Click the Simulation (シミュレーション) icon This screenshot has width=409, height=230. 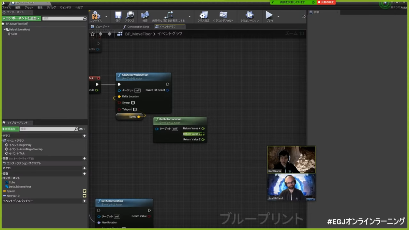pos(249,15)
